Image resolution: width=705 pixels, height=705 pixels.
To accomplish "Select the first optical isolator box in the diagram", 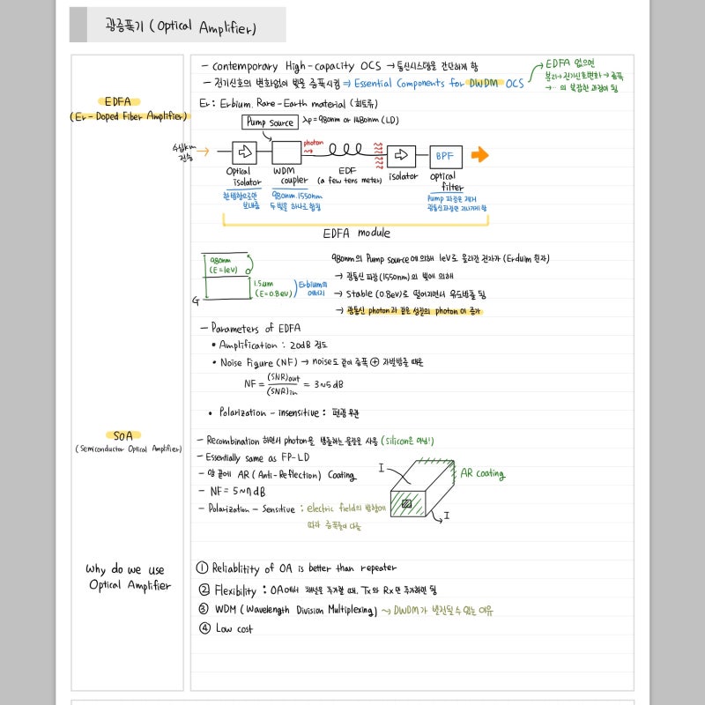I will (x=245, y=152).
